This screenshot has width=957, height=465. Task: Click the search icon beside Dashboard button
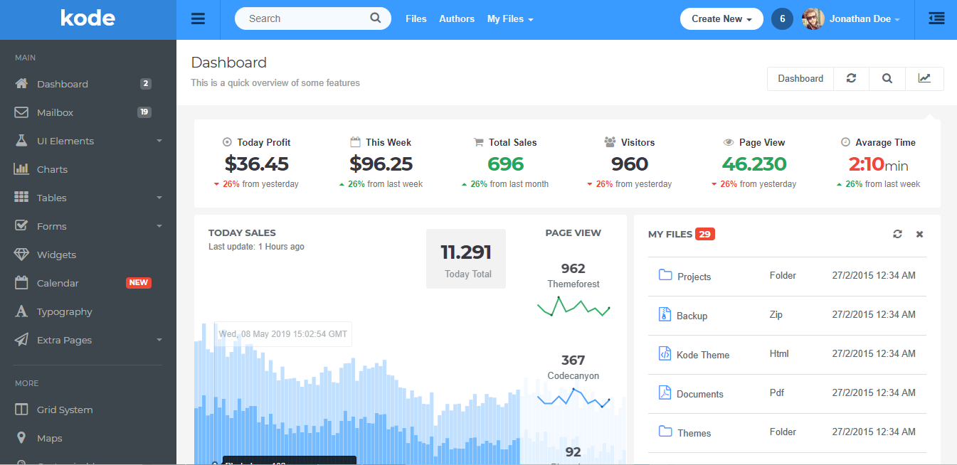pos(887,79)
